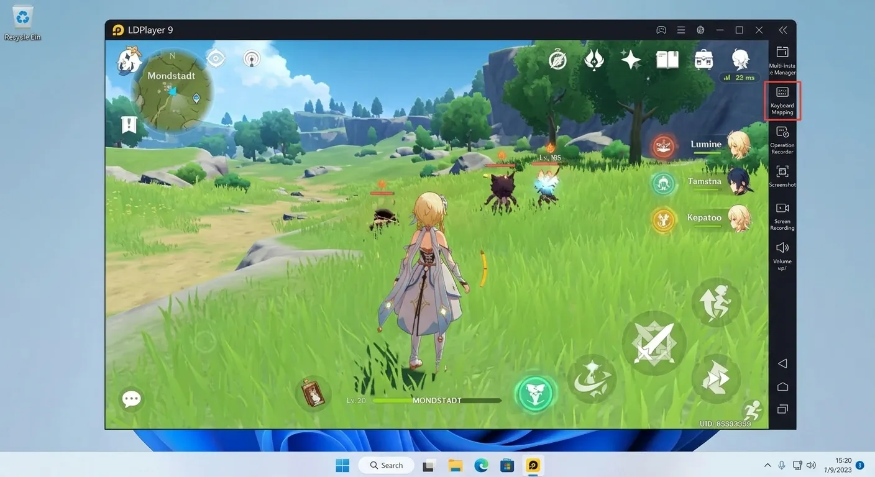The width and height of the screenshot is (875, 477).
Task: Click the 22 ms network latency indicator
Action: (x=739, y=78)
